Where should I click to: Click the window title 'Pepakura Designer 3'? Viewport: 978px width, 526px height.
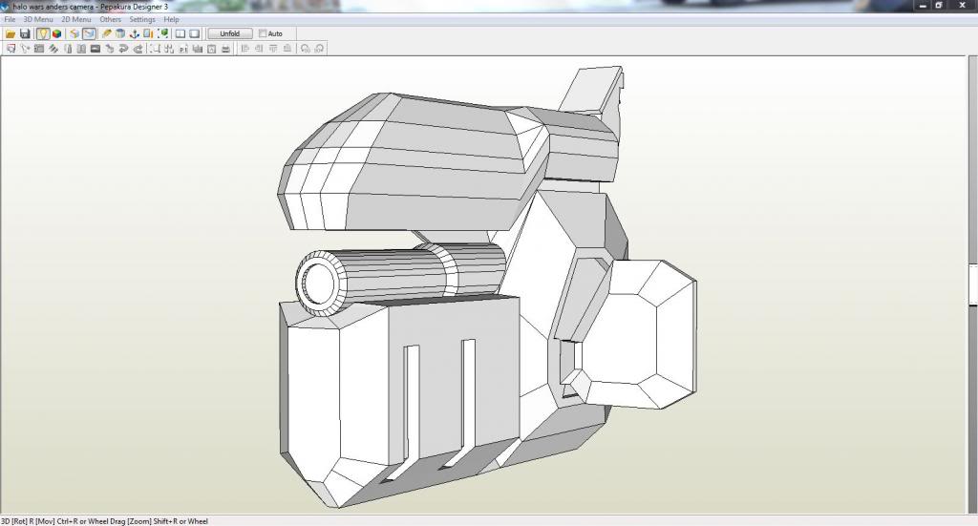click(x=134, y=7)
